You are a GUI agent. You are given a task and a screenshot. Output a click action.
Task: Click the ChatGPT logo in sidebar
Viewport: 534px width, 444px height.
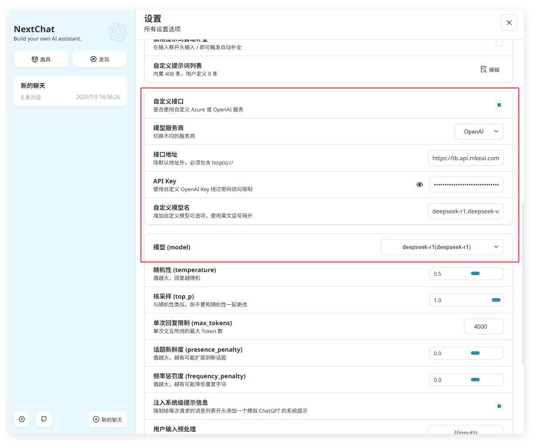[117, 33]
